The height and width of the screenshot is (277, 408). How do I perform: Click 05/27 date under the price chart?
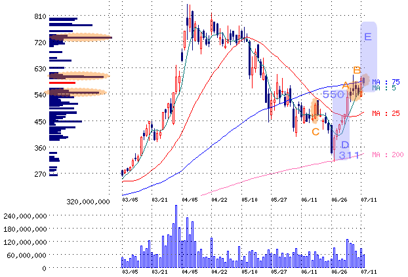(279, 200)
